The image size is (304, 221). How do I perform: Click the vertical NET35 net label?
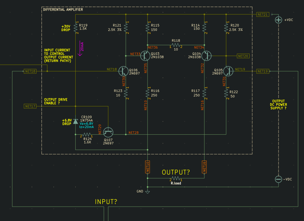(146, 68)
